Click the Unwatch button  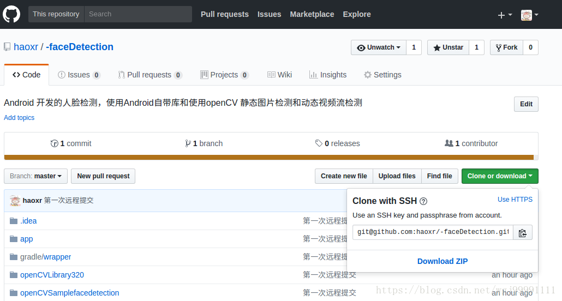point(379,47)
